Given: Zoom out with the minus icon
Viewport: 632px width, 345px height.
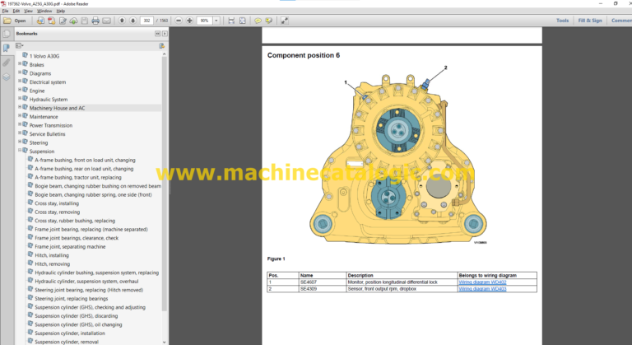Looking at the screenshot, I should point(179,21).
